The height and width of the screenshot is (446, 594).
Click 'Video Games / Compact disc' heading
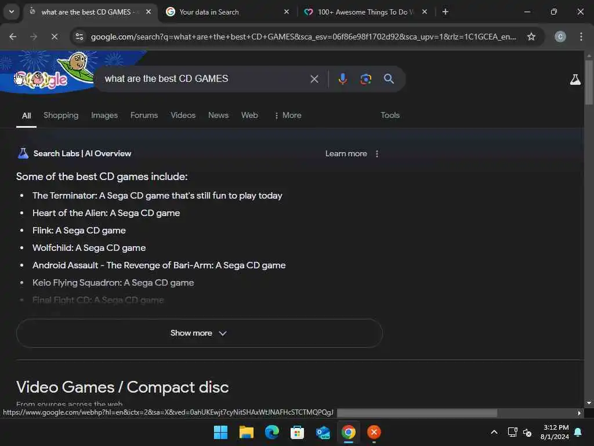click(x=122, y=387)
